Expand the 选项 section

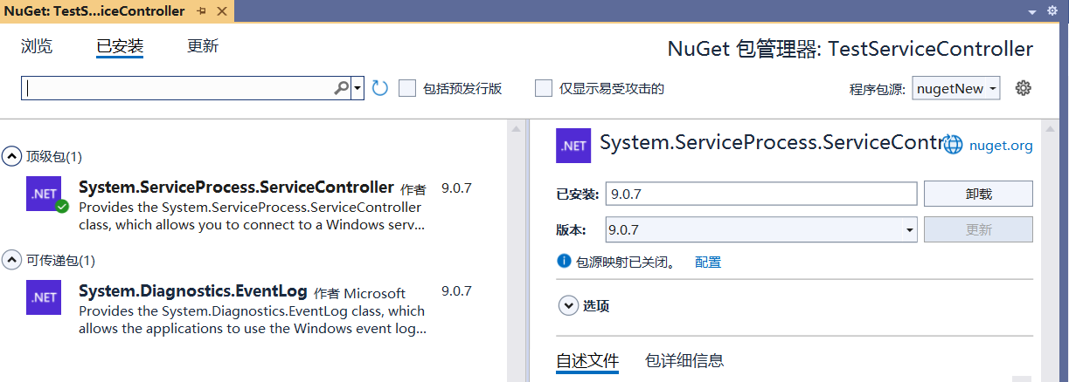tap(568, 305)
